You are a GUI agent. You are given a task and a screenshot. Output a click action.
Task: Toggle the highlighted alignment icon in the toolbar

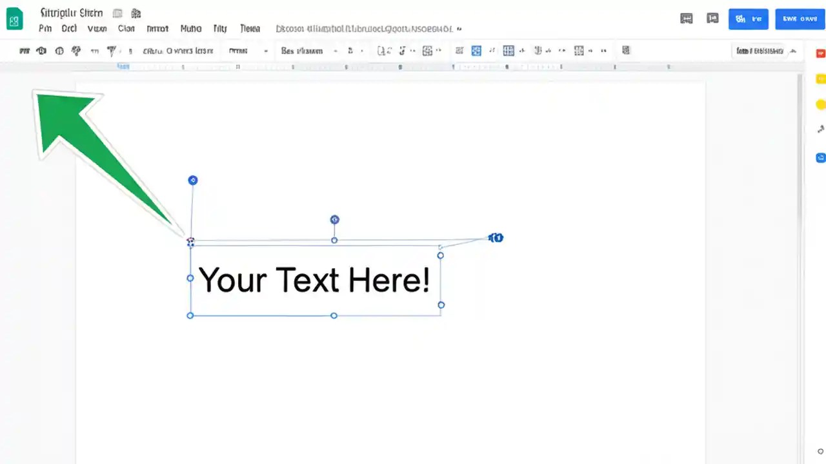pyautogui.click(x=476, y=51)
